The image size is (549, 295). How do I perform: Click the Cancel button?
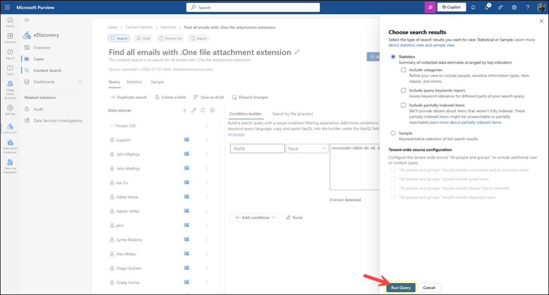tap(429, 288)
